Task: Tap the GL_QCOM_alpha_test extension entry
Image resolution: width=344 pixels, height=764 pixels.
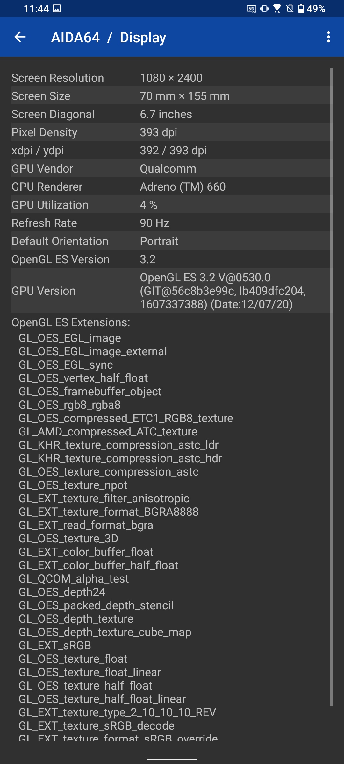Action: (x=74, y=579)
